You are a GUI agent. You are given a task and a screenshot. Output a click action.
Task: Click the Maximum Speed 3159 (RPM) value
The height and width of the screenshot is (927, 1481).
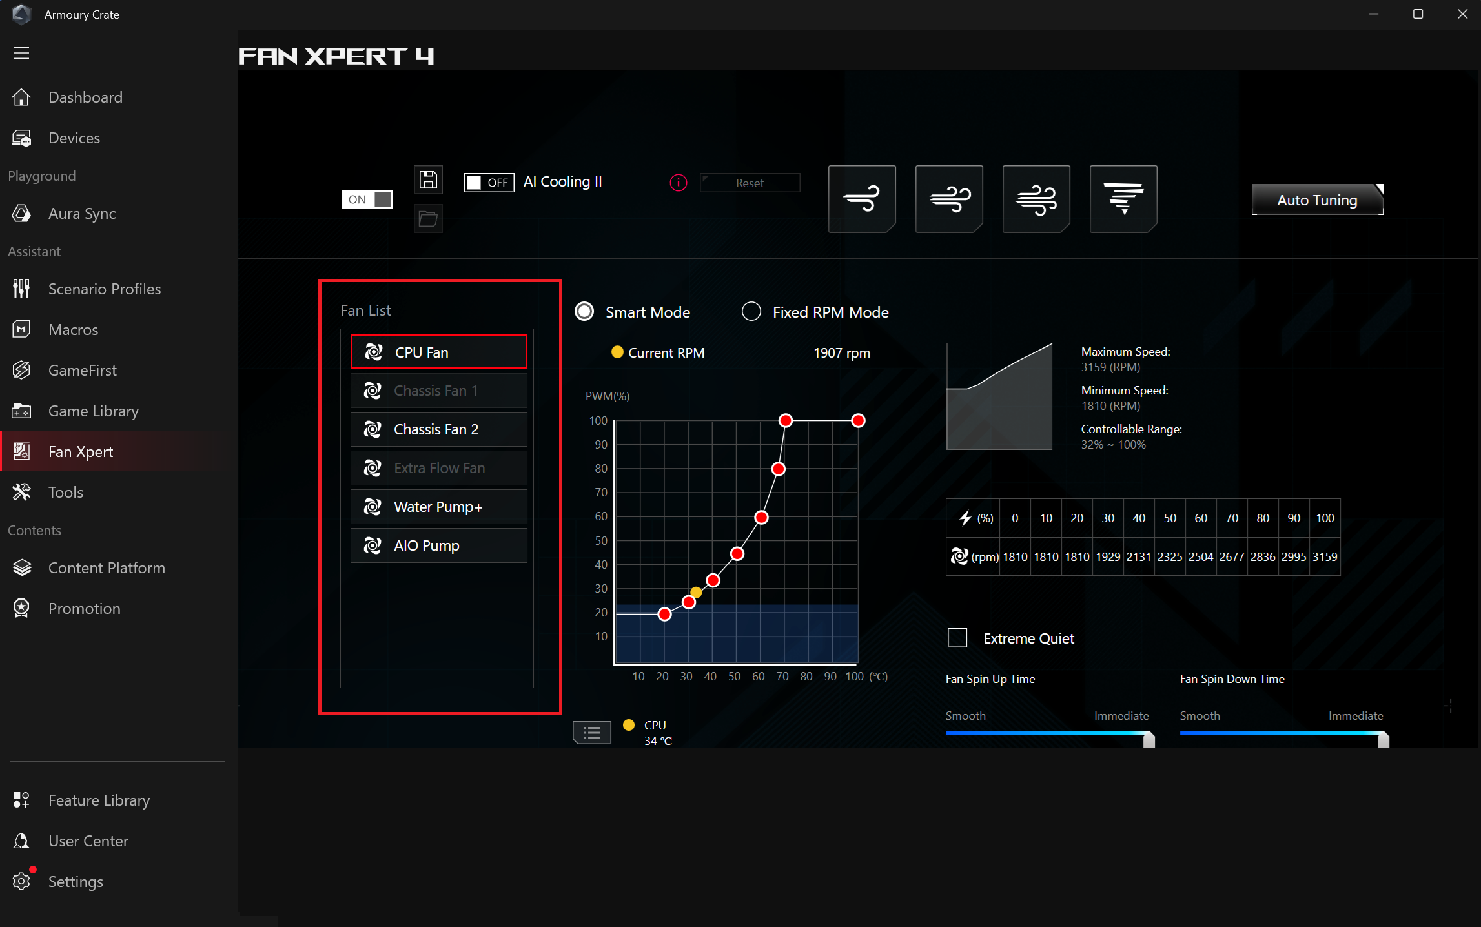[x=1110, y=367]
